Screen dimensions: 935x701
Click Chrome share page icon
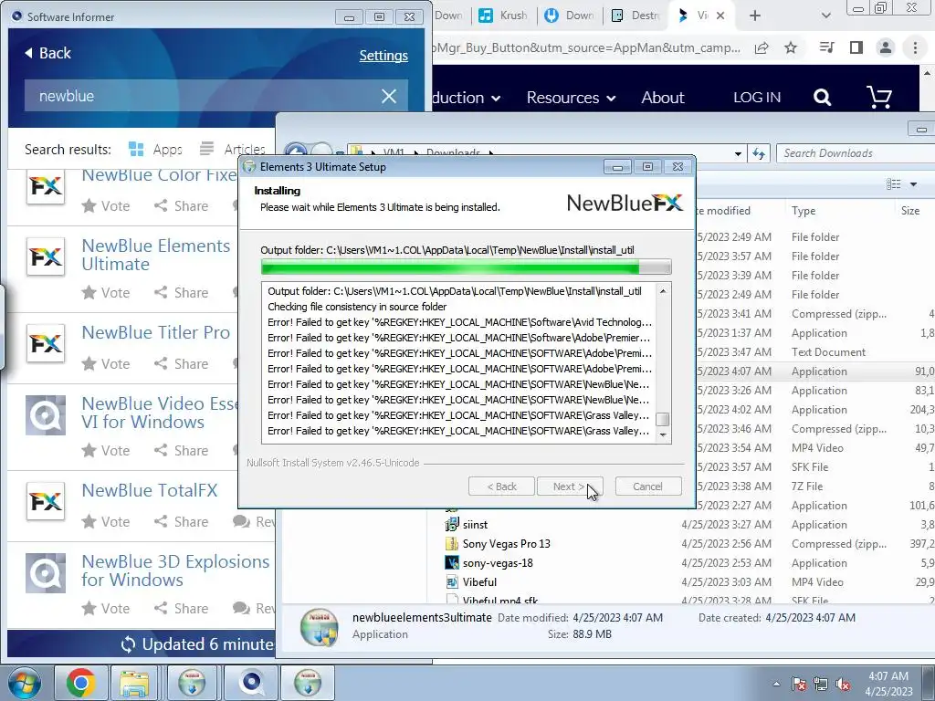tap(762, 47)
